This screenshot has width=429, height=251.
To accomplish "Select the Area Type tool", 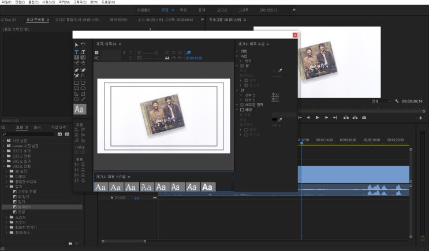I will point(76,58).
